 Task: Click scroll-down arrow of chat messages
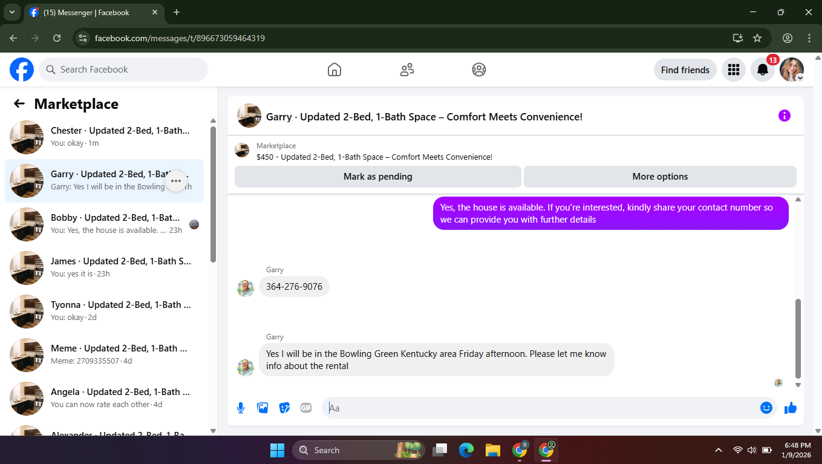[x=798, y=385]
